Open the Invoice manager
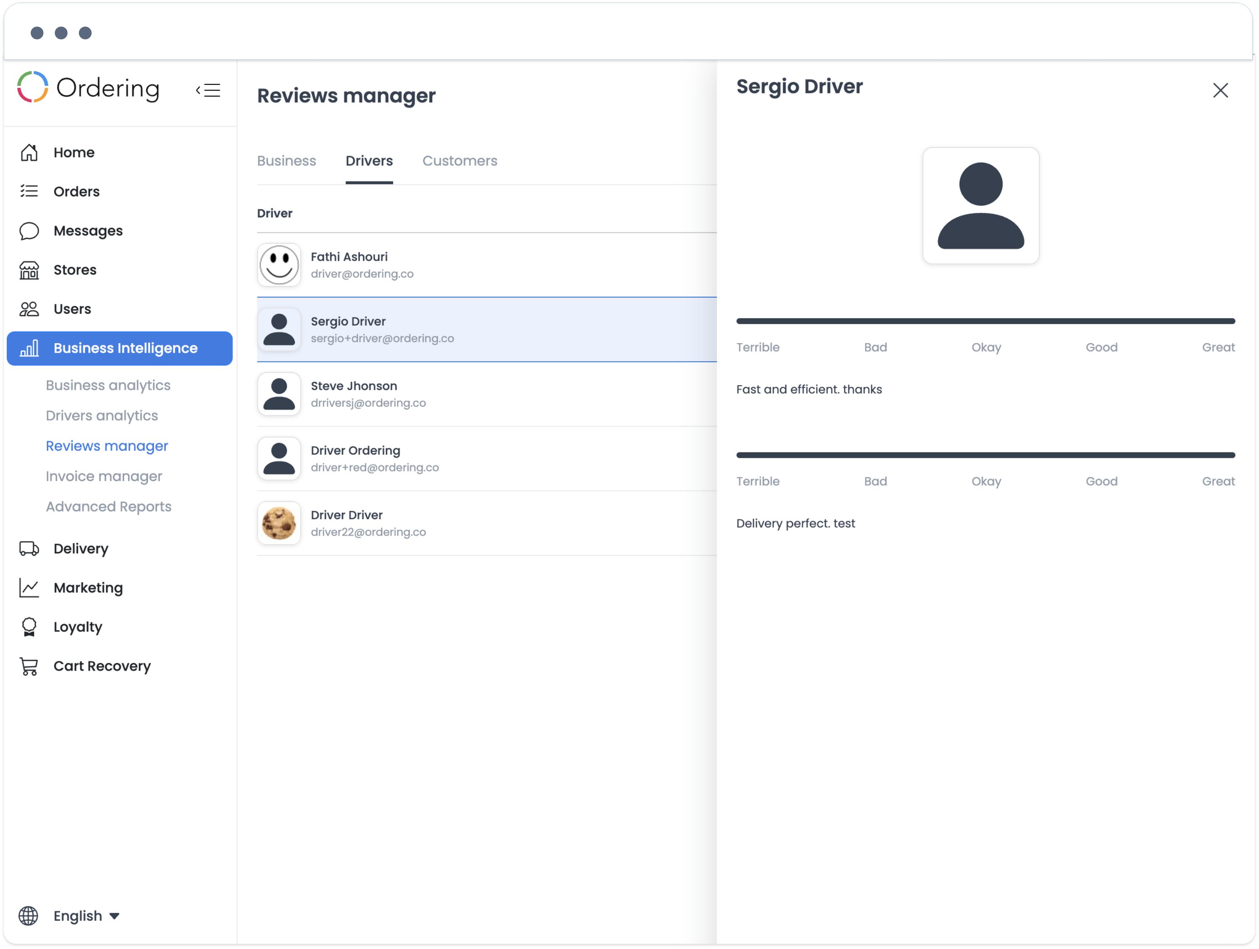1259x949 pixels. click(104, 476)
